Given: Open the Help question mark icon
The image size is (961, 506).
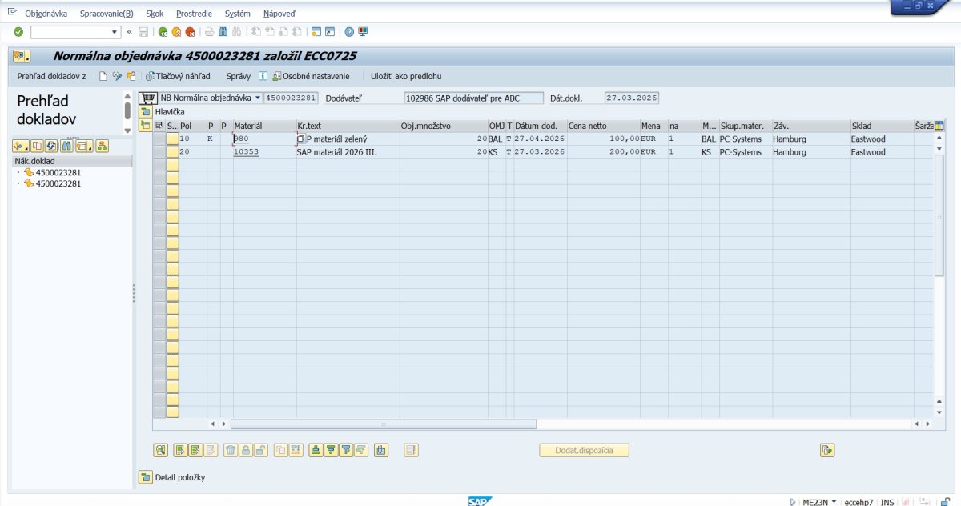Looking at the screenshot, I should tap(349, 32).
